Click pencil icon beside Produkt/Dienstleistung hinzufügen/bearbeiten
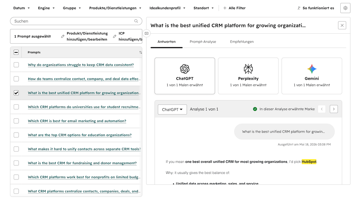 (x=62, y=36)
